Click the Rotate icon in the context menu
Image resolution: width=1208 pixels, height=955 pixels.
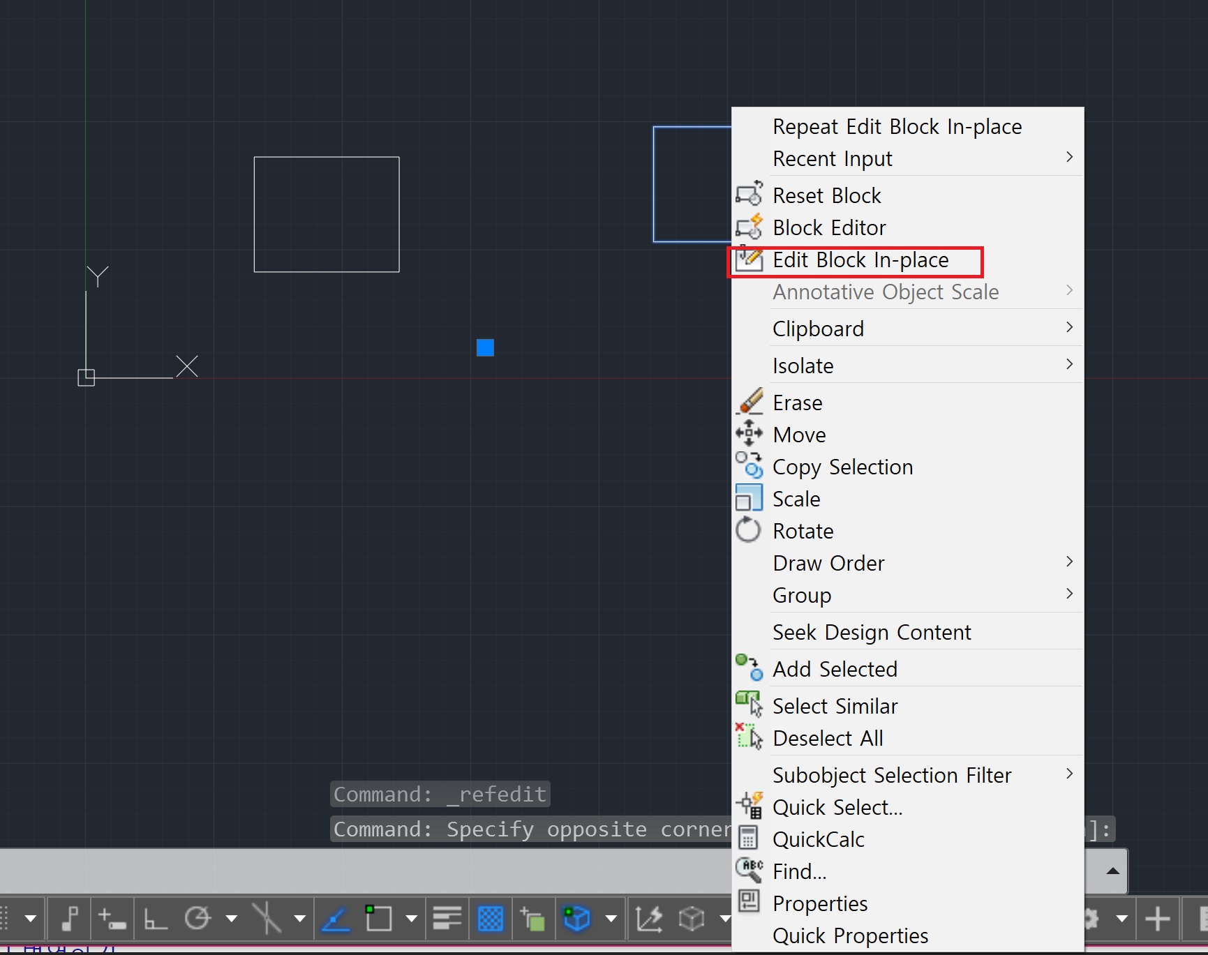(x=749, y=530)
